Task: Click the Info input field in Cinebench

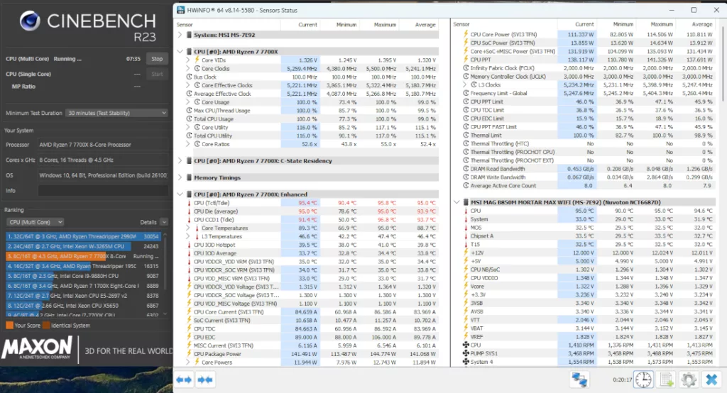Action: click(104, 191)
